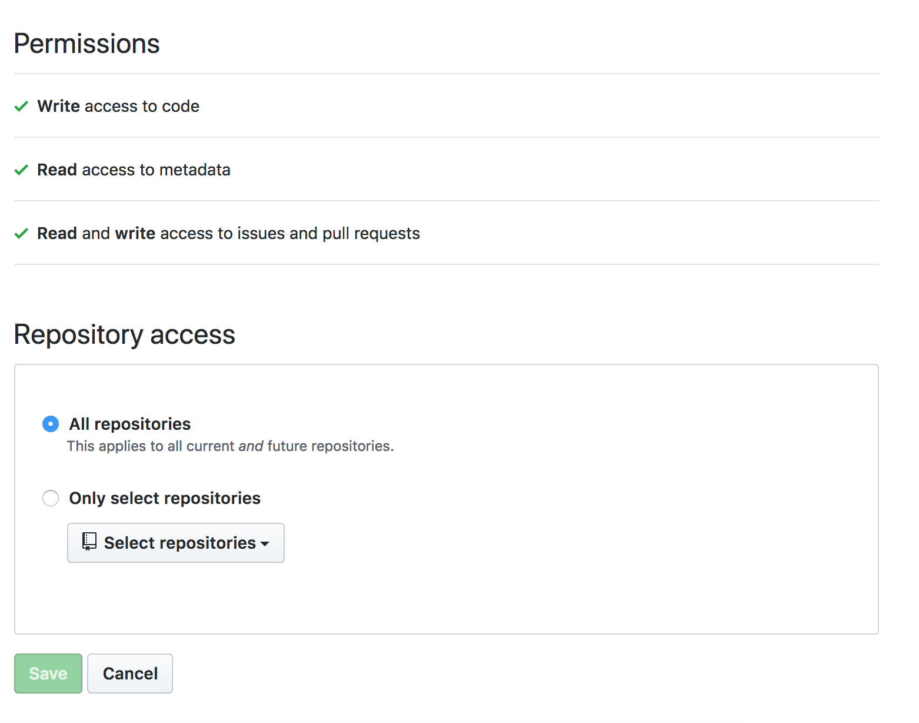Screen dimensions: 919x723
Task: Click the Repository access section heading
Action: [124, 334]
